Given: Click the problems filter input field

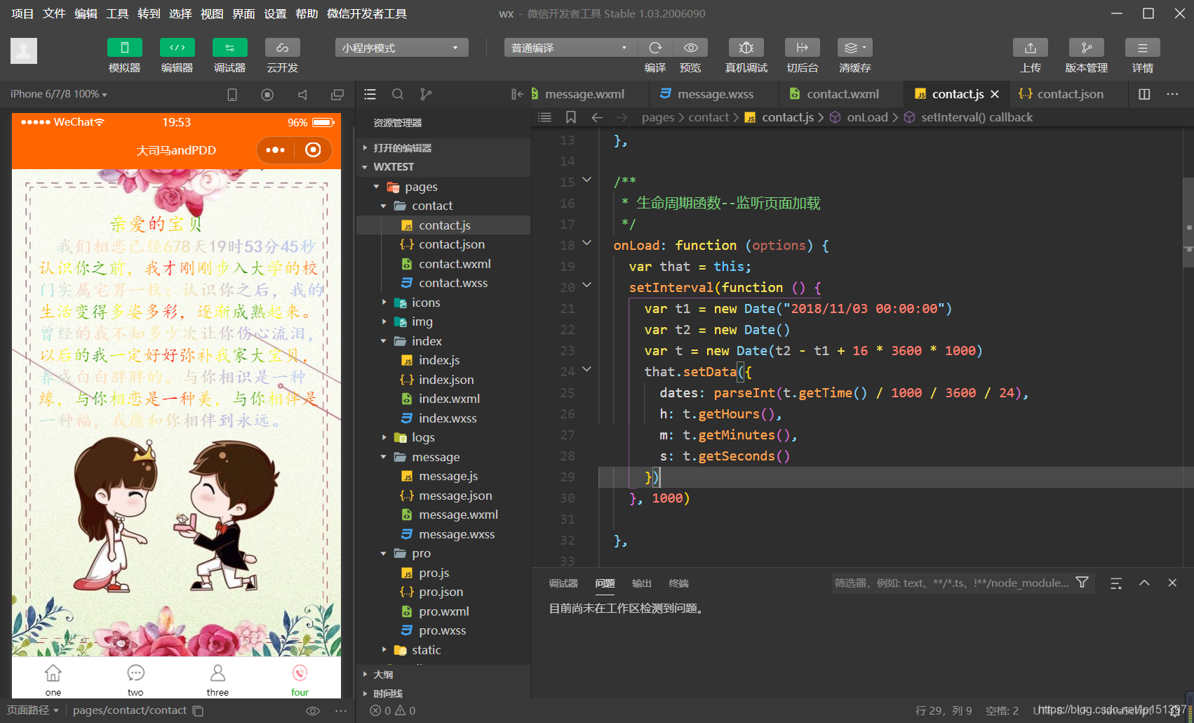Looking at the screenshot, I should click(951, 583).
